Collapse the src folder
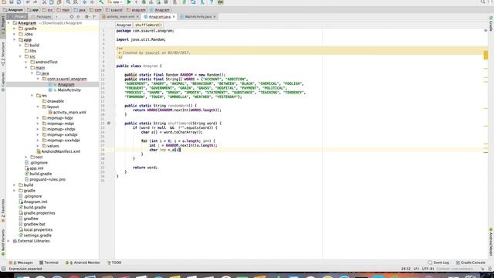Screen dimensions: 494x278 click(20, 56)
